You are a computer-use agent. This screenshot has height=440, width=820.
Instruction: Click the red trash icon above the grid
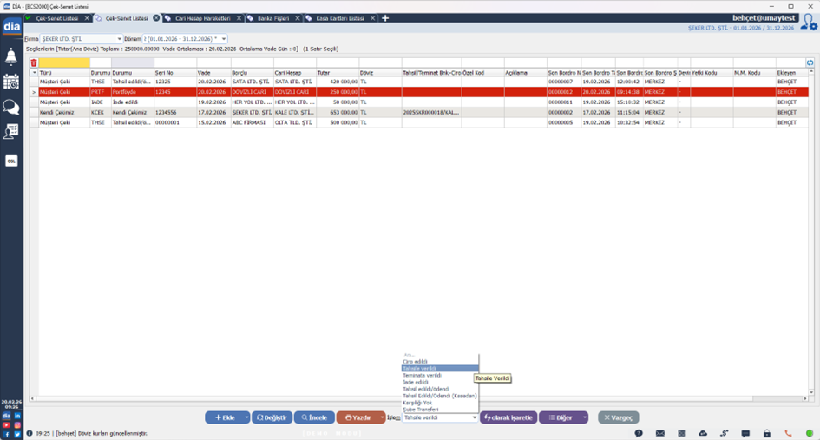coord(34,62)
